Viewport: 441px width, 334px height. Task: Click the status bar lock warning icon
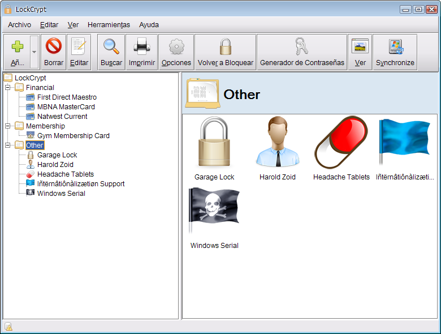(x=8, y=326)
